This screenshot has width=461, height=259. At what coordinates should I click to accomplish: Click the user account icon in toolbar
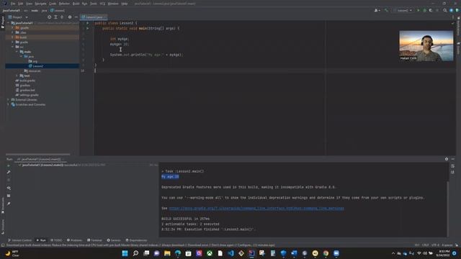(x=377, y=10)
